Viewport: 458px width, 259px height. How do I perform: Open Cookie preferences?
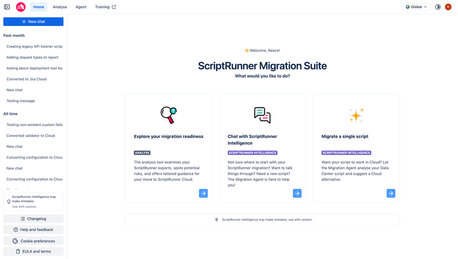coord(33,241)
